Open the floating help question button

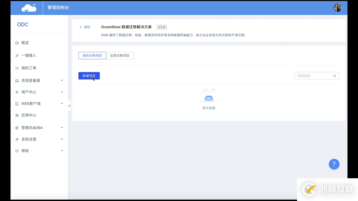(334, 164)
